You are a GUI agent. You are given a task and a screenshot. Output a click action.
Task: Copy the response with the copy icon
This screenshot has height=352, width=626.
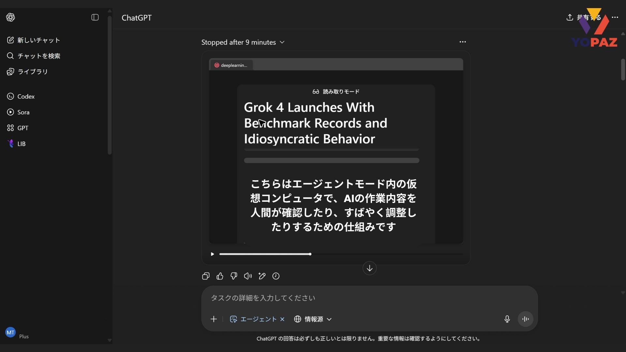click(x=206, y=276)
